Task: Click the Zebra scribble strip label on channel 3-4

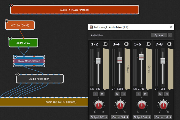Action: pos(127,69)
